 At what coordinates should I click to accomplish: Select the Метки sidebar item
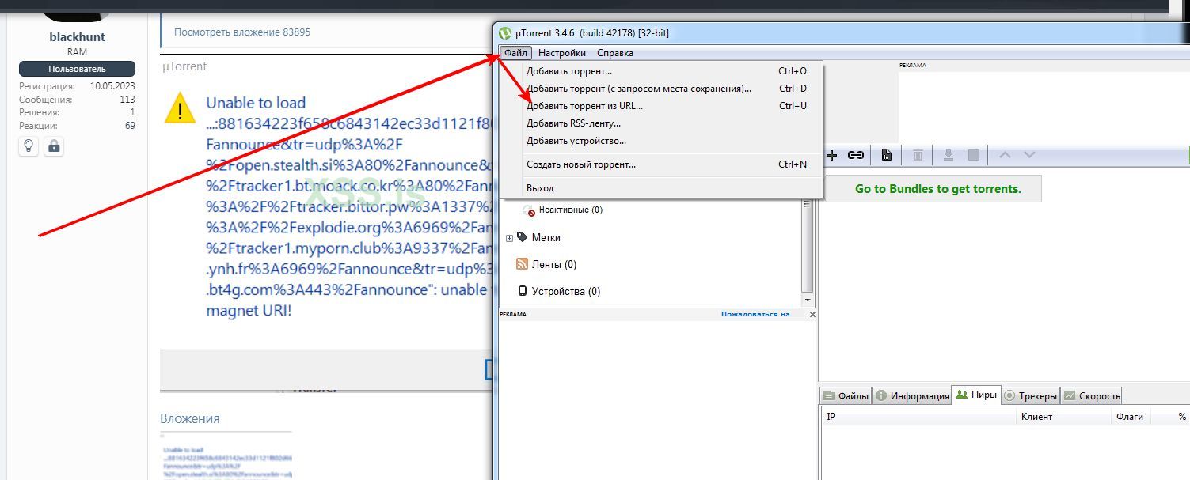pyautogui.click(x=546, y=237)
